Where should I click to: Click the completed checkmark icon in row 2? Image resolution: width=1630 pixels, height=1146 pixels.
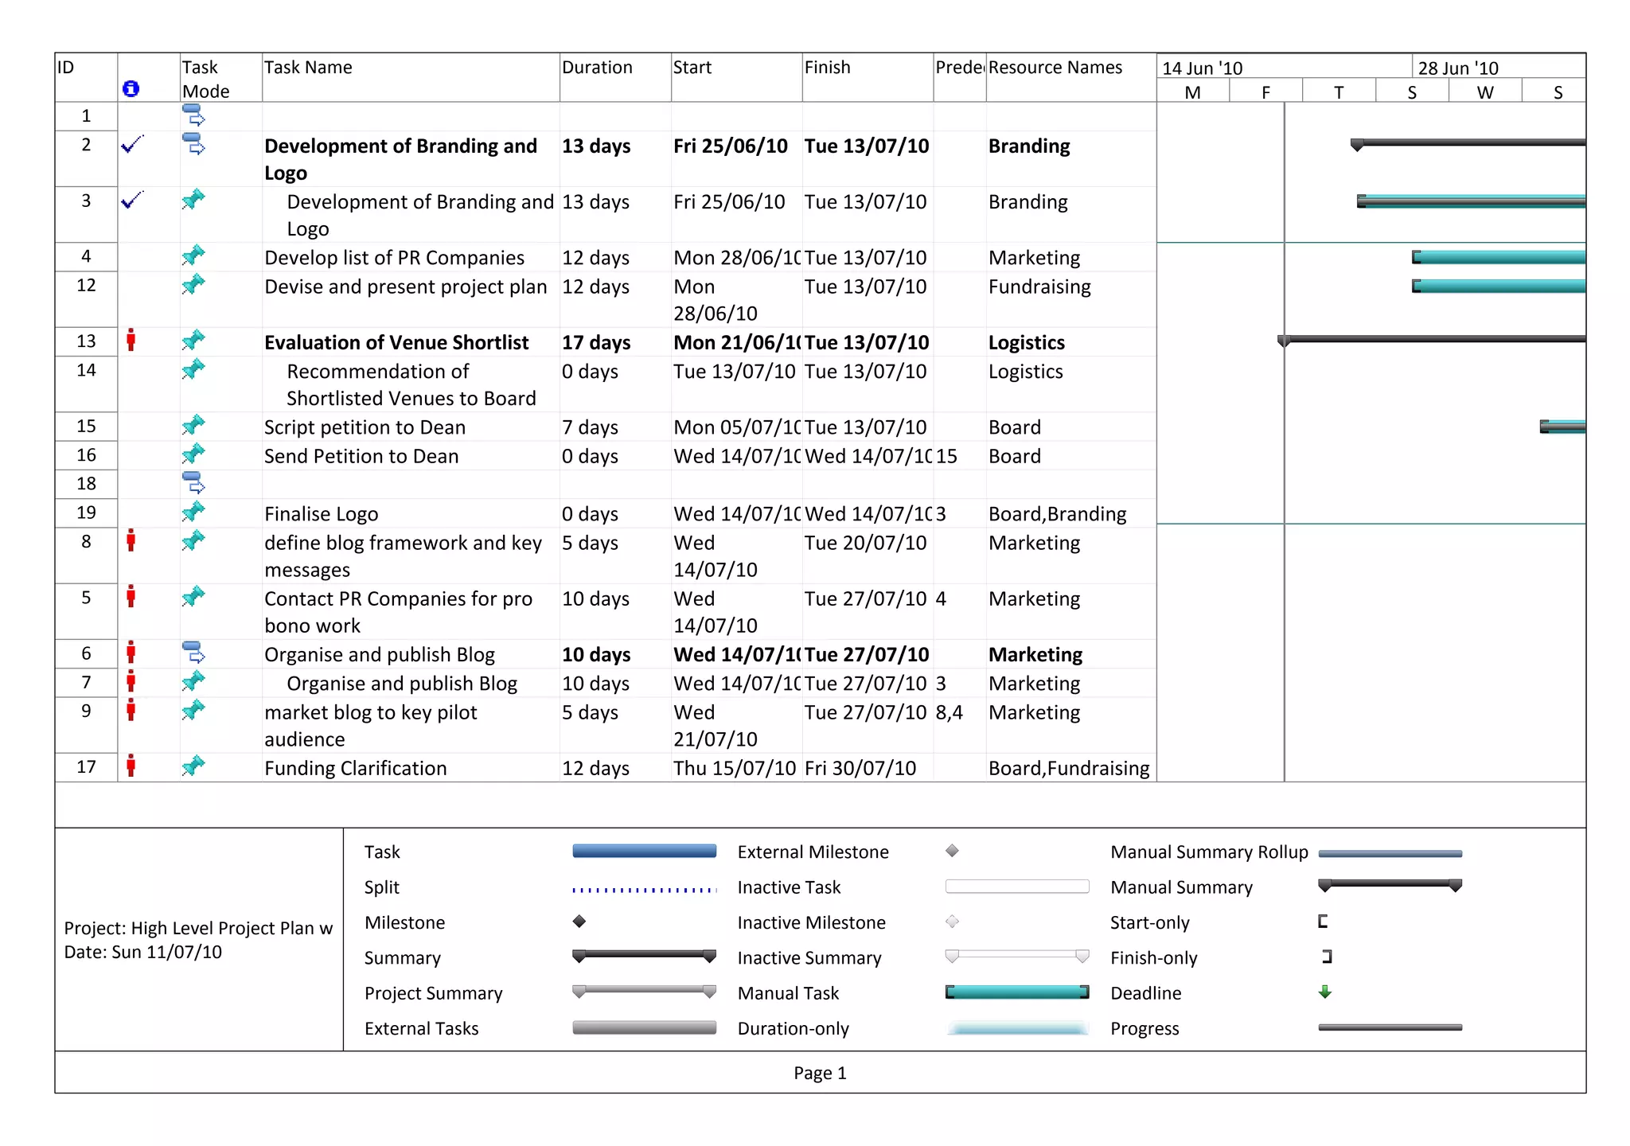pos(132,145)
